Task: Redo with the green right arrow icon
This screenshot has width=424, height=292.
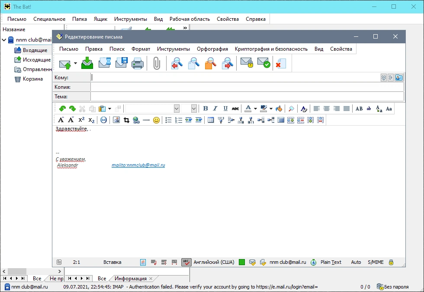Action: click(x=72, y=109)
